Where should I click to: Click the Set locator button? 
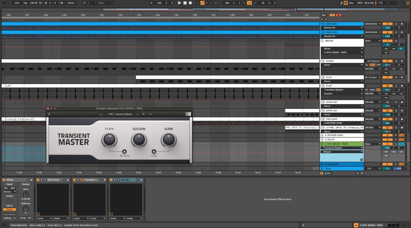(324, 15)
